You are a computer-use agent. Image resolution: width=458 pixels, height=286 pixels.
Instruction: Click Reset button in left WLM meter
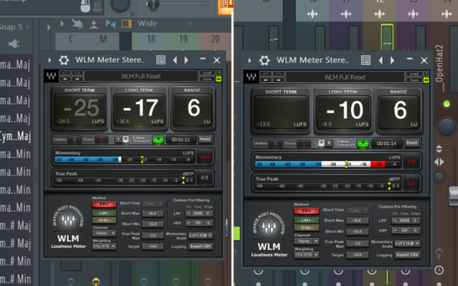tap(205, 139)
